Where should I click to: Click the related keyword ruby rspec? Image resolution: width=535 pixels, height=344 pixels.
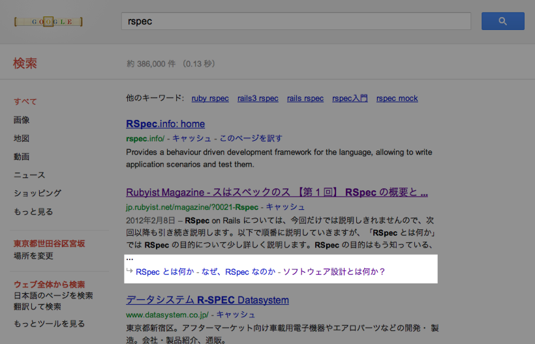click(210, 98)
